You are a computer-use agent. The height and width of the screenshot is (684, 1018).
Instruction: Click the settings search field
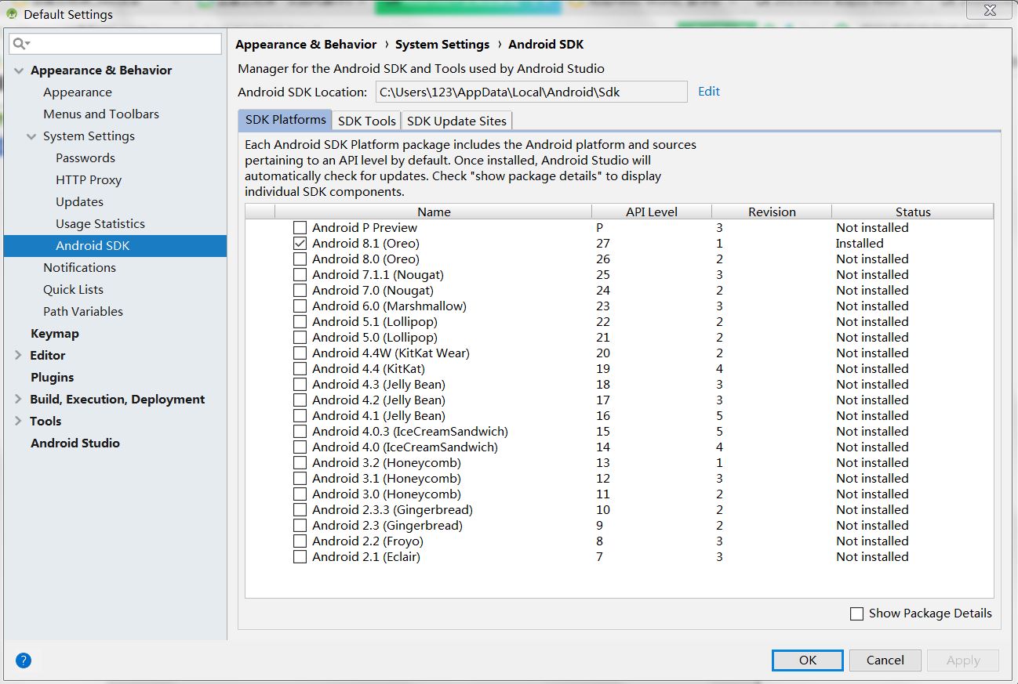click(x=115, y=44)
